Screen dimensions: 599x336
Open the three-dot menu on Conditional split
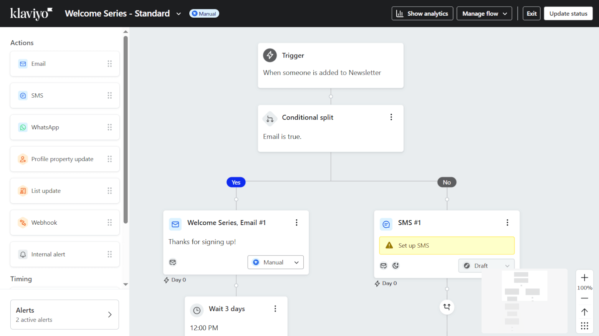point(391,117)
